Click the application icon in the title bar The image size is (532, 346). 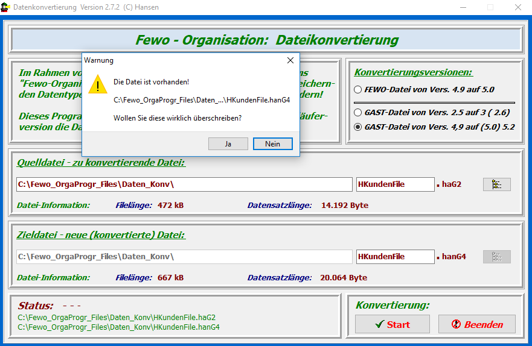(x=7, y=7)
